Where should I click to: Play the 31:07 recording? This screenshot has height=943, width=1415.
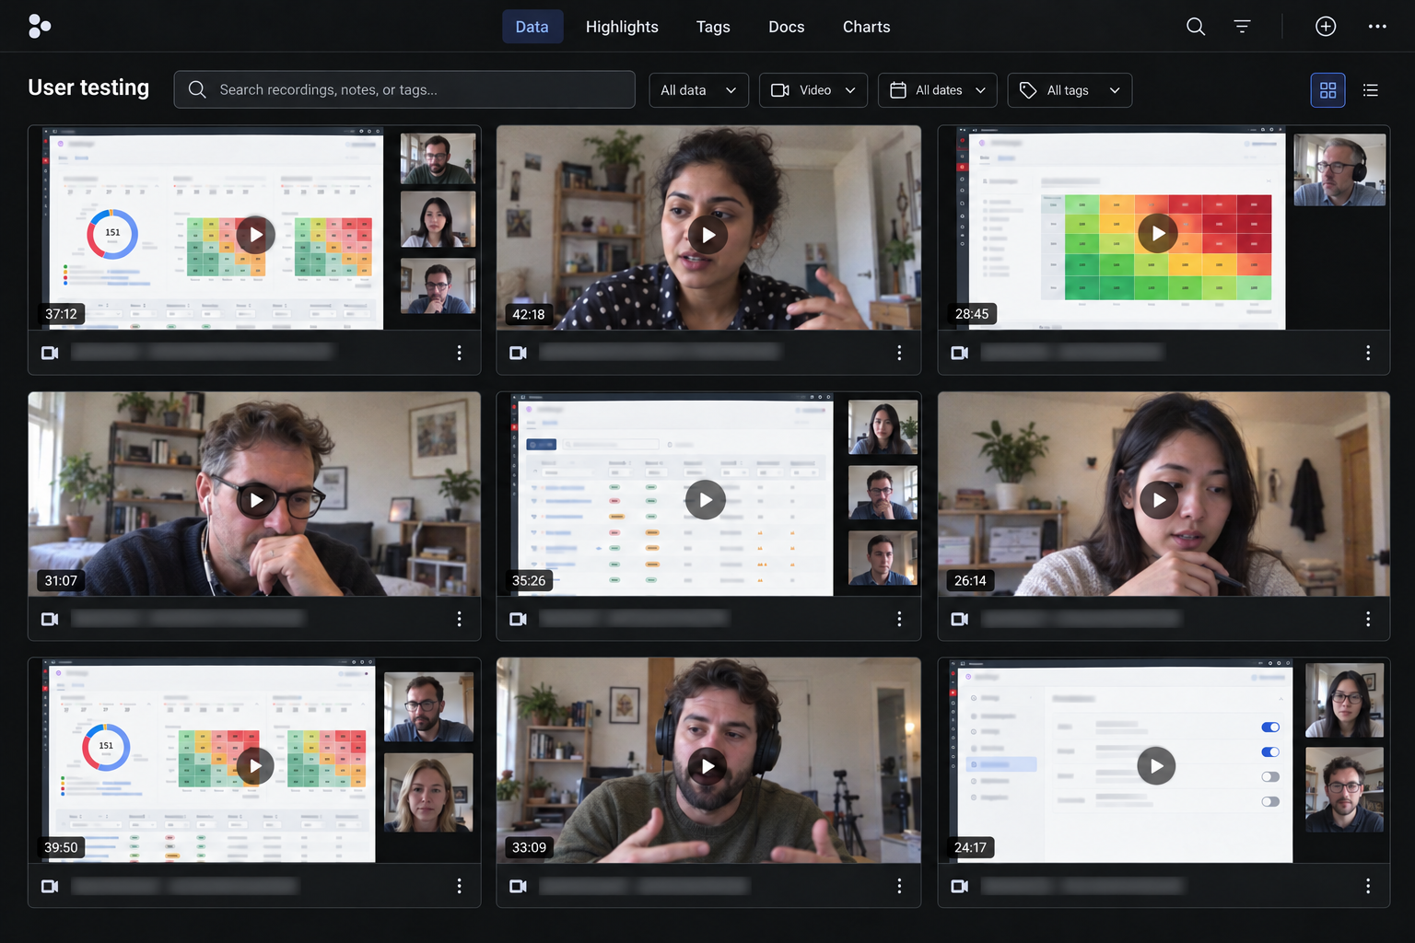tap(255, 500)
